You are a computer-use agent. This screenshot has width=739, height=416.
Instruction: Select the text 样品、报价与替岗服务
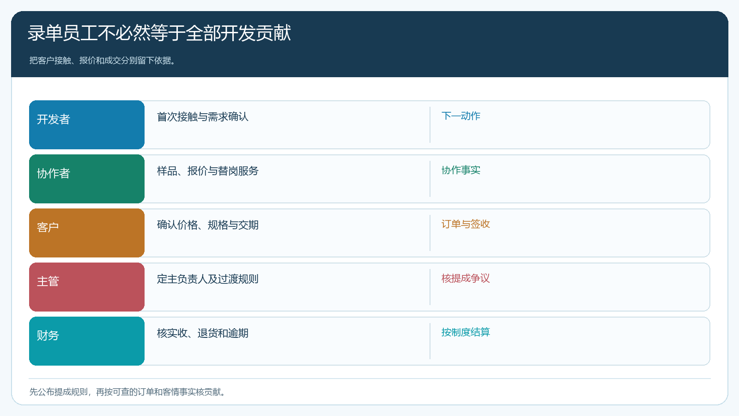point(208,171)
